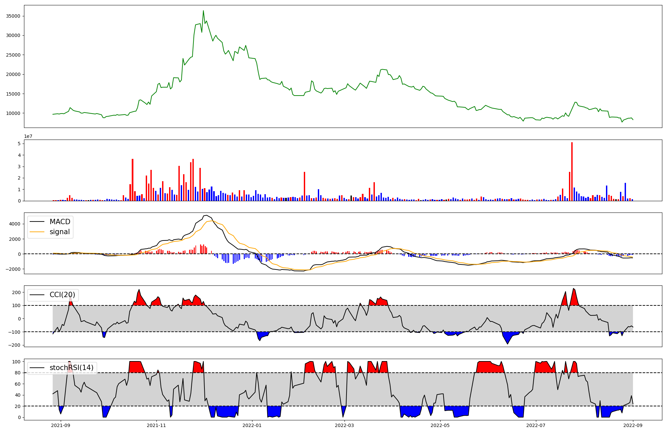Click the 4000 label on MACD axis
Image resolution: width=667 pixels, height=433 pixels.
coord(15,224)
